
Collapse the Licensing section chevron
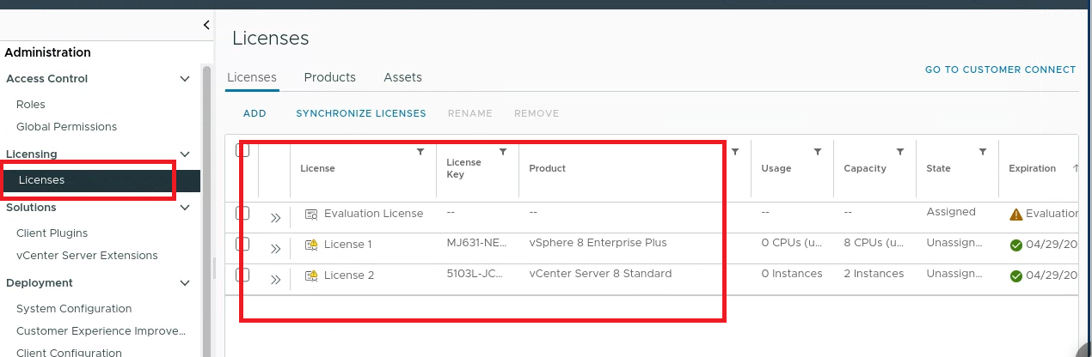point(184,154)
